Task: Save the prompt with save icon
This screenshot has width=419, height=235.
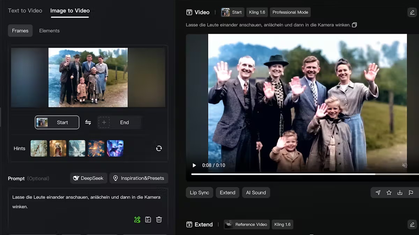Action: (148, 219)
